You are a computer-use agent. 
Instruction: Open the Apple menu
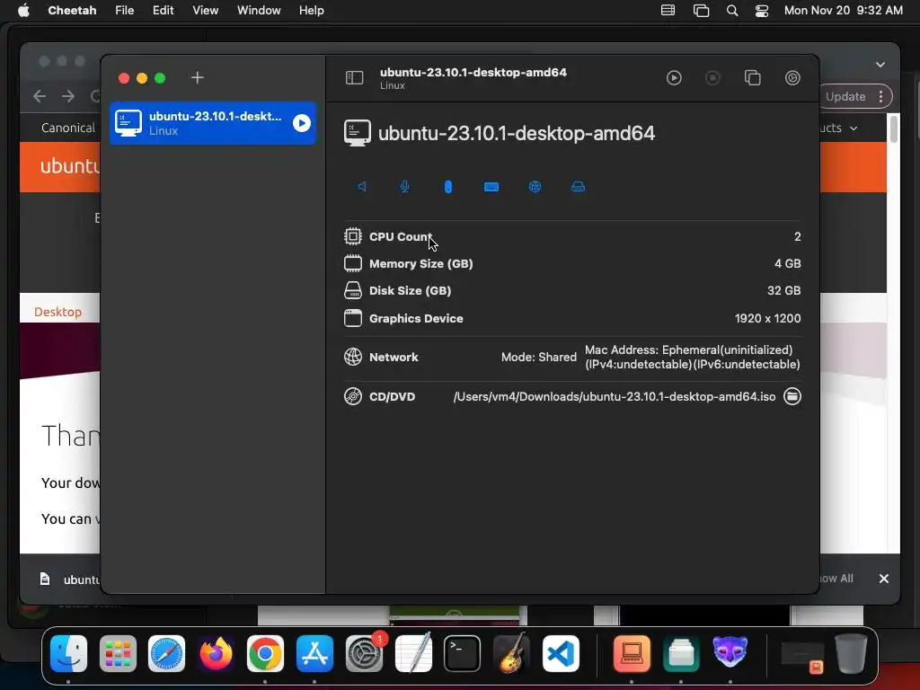click(x=23, y=11)
